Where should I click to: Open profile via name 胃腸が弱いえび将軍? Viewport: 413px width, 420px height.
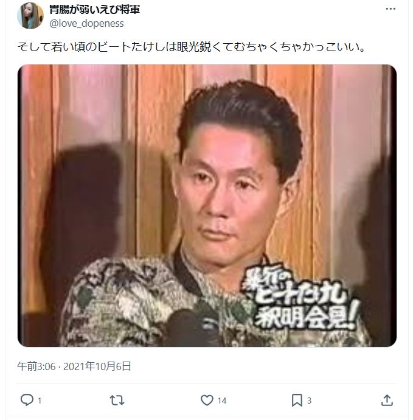[94, 9]
